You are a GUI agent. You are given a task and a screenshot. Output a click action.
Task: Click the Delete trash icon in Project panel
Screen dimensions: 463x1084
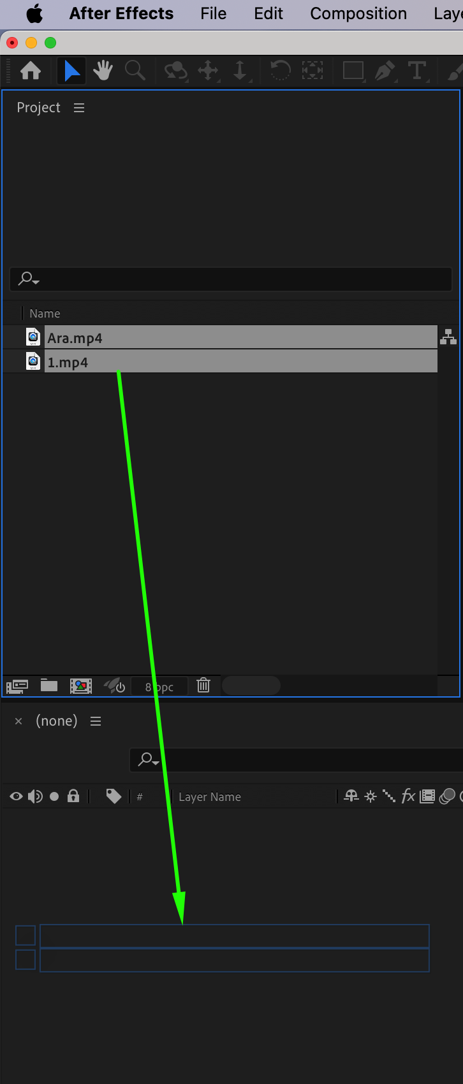click(203, 685)
